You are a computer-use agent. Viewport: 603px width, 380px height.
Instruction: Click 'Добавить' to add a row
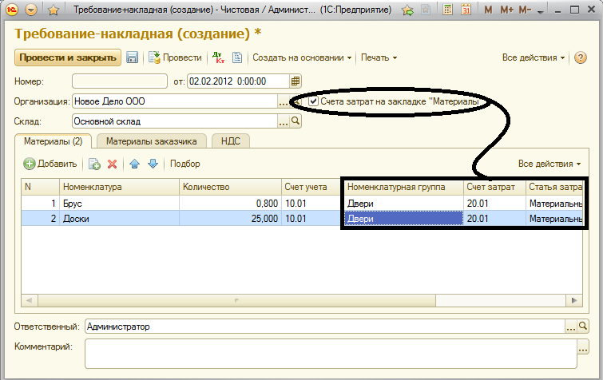[x=50, y=164]
